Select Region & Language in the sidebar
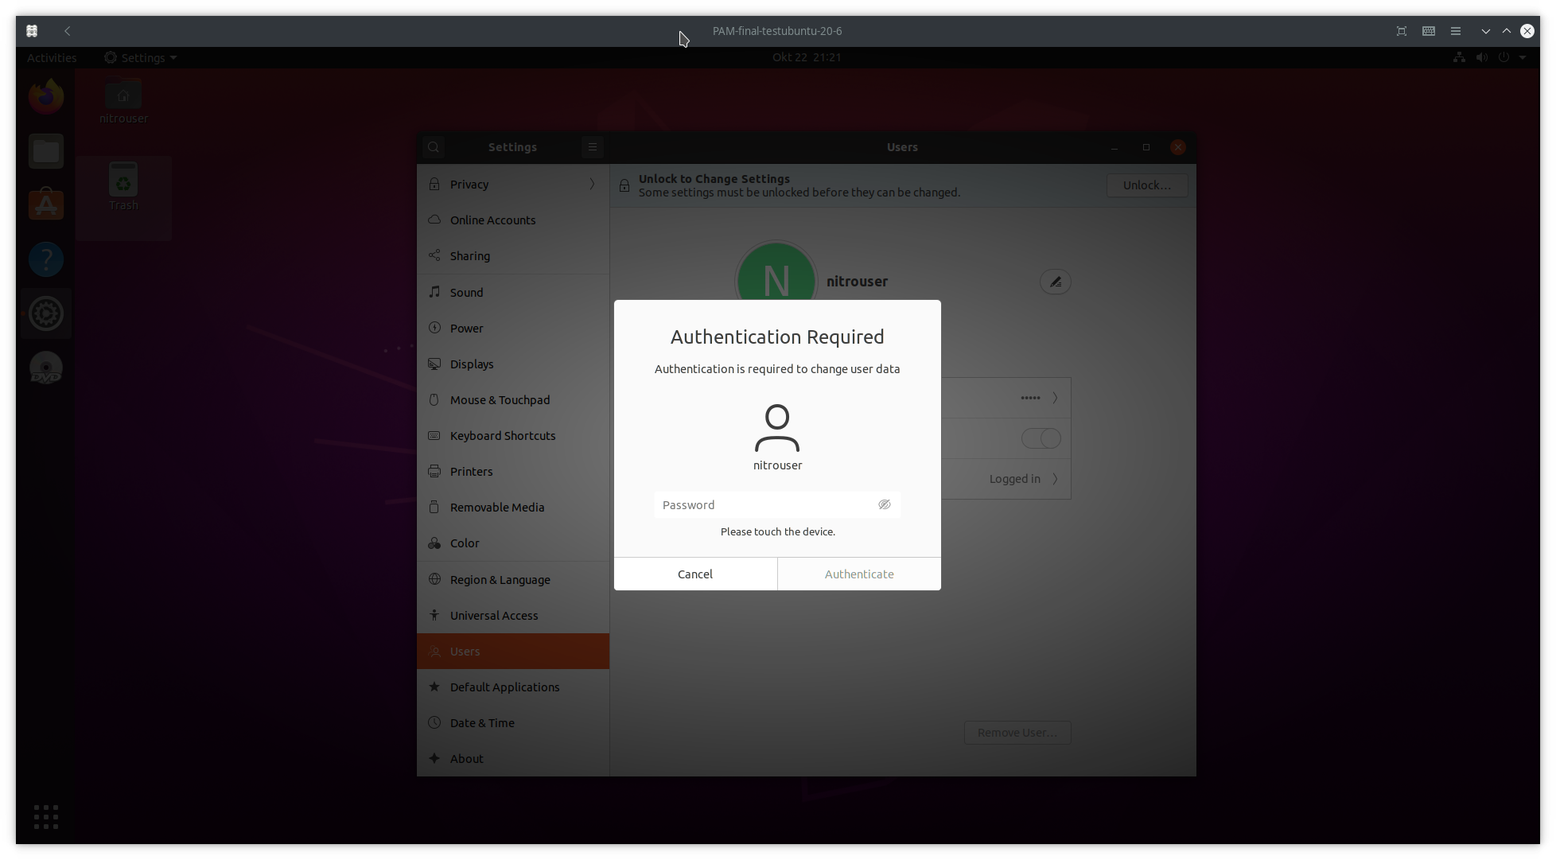Viewport: 1556px width, 860px height. point(513,580)
